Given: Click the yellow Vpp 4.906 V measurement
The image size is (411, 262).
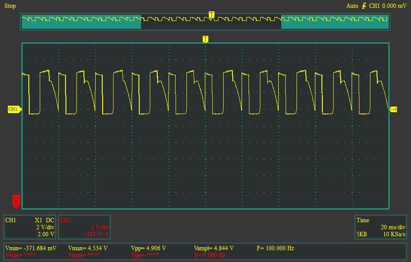Looking at the screenshot, I should click(149, 248).
